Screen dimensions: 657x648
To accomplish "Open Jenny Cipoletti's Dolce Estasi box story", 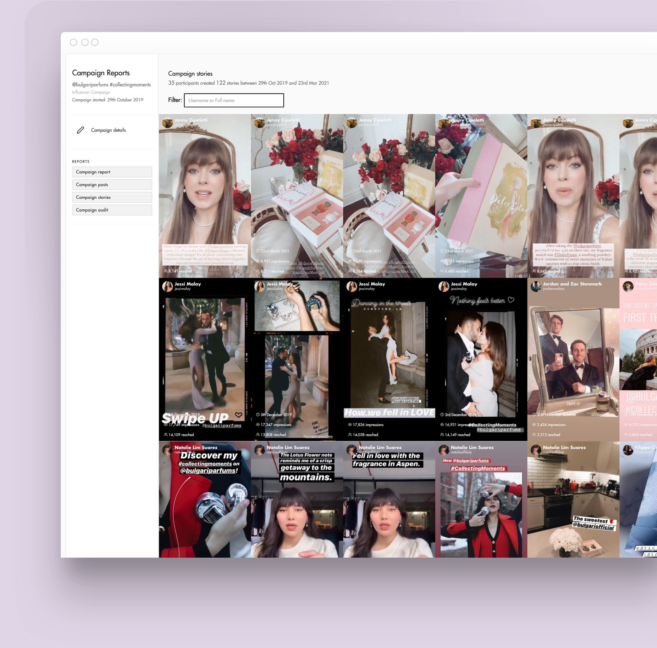I will pyautogui.click(x=480, y=193).
